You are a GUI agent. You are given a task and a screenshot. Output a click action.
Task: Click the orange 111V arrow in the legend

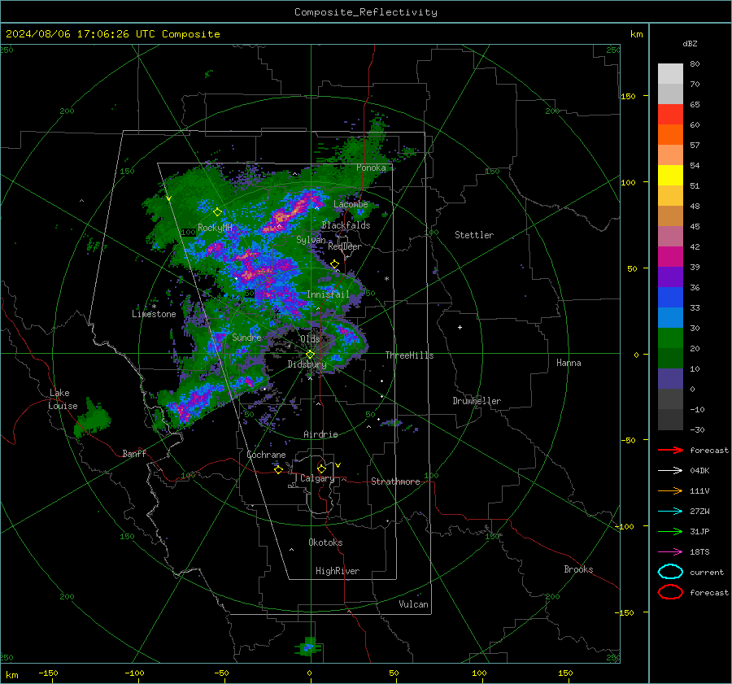(670, 490)
